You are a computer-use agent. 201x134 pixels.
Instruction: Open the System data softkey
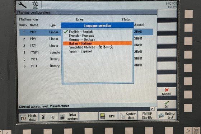tap(128, 116)
